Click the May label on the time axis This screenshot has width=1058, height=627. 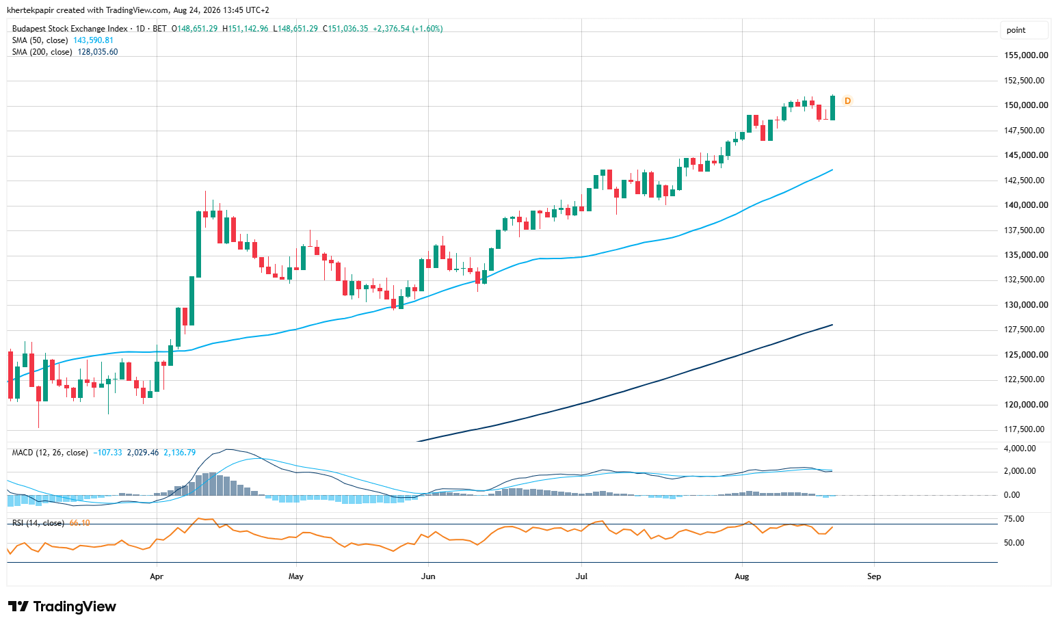click(296, 576)
